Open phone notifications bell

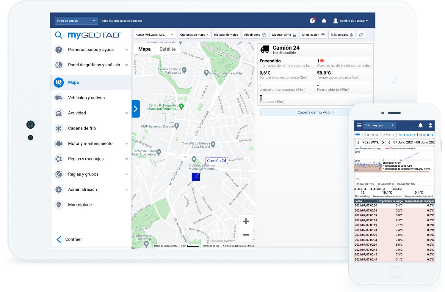coord(420,125)
